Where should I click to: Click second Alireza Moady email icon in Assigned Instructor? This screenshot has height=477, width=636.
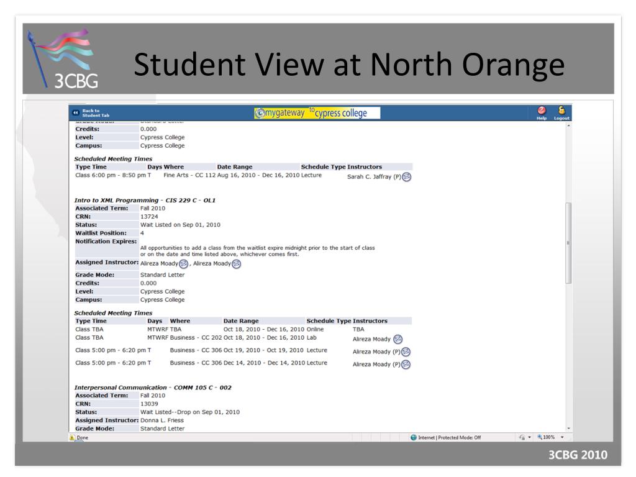[236, 263]
